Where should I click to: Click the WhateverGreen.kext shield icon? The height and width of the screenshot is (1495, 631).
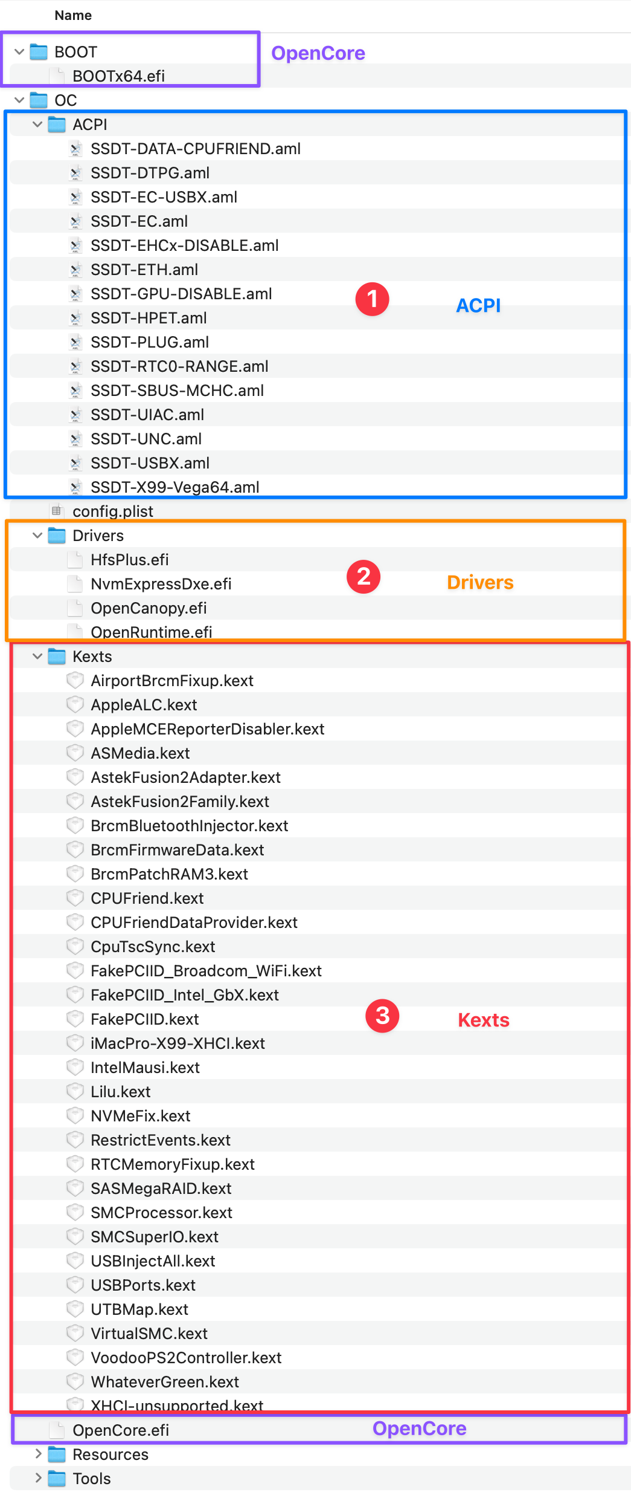point(75,1382)
